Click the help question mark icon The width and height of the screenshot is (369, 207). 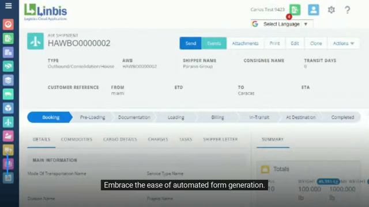point(347,10)
